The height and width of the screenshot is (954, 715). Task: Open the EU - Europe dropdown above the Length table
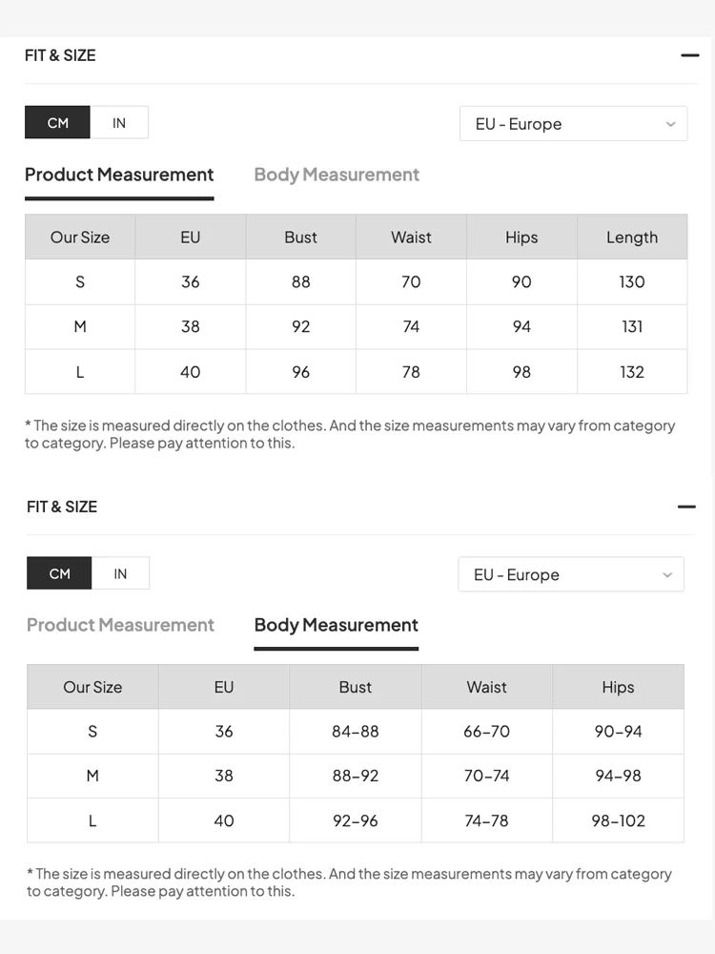pos(573,124)
